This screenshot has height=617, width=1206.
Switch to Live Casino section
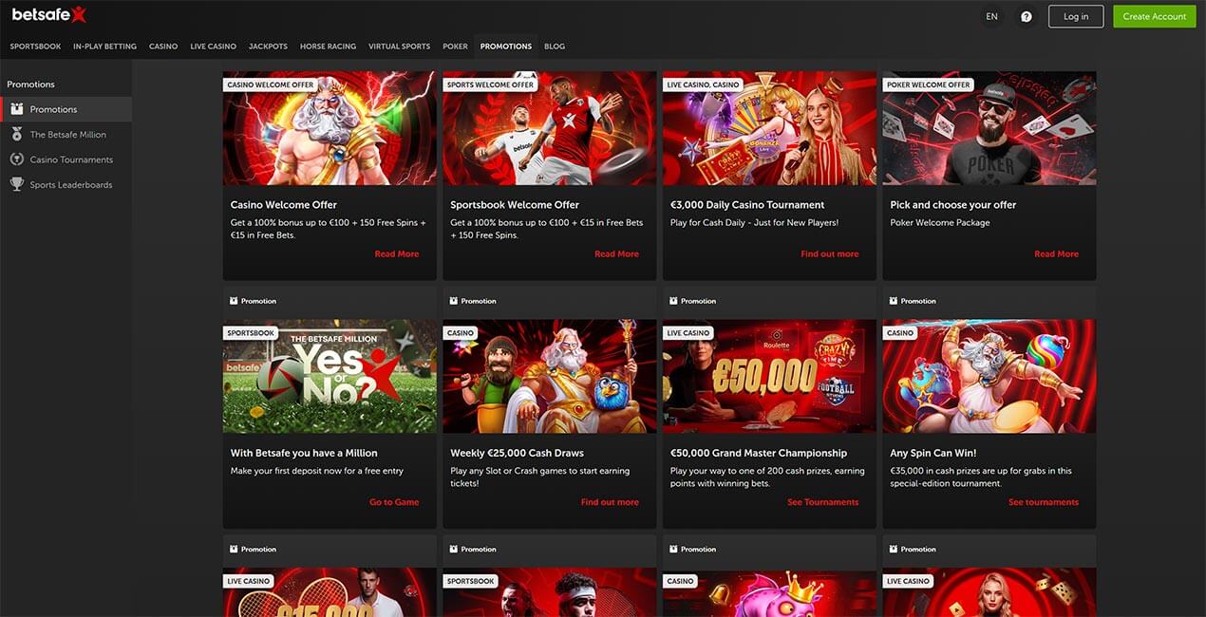[x=213, y=47]
